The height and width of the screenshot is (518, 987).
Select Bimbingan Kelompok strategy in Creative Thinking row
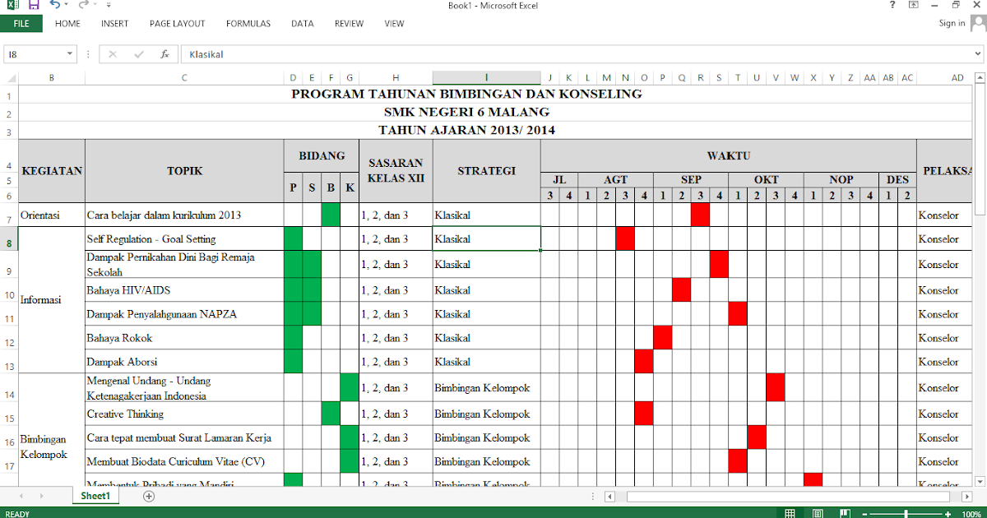[x=486, y=414]
